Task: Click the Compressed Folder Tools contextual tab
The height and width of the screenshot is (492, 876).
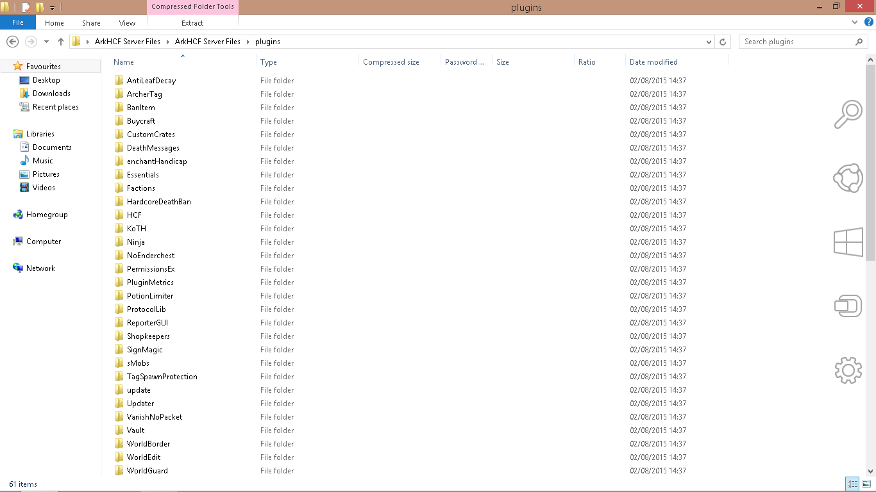Action: [x=192, y=7]
